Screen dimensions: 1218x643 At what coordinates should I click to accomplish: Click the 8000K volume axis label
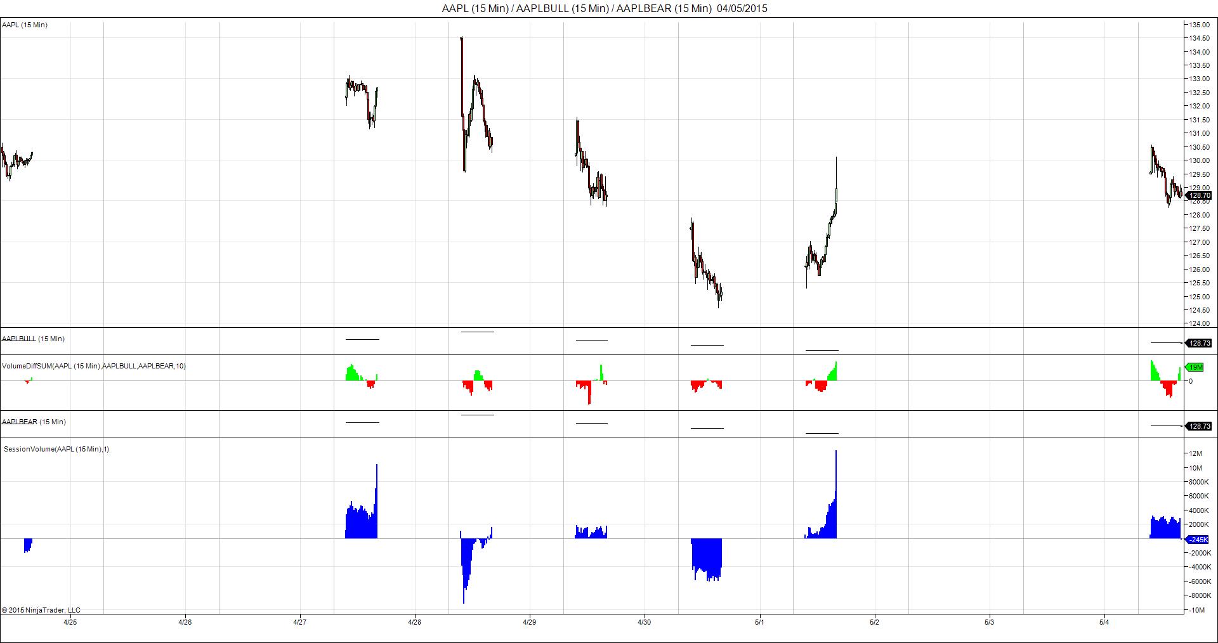pyautogui.click(x=1199, y=482)
